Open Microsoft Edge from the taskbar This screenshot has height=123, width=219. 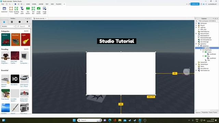click(x=110, y=120)
